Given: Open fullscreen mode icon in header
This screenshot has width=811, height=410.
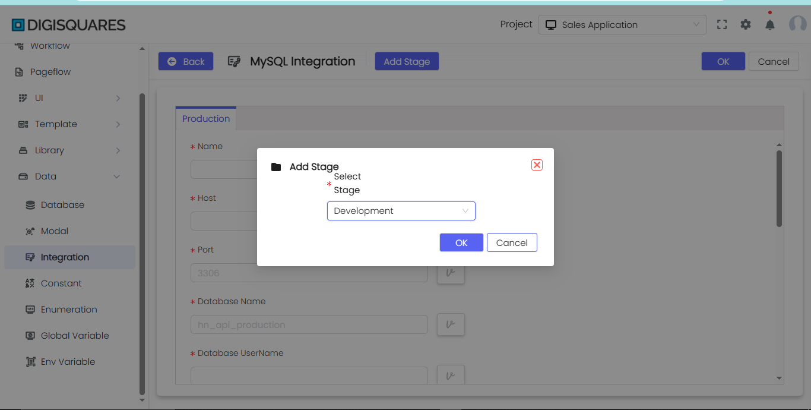Looking at the screenshot, I should click(x=722, y=24).
